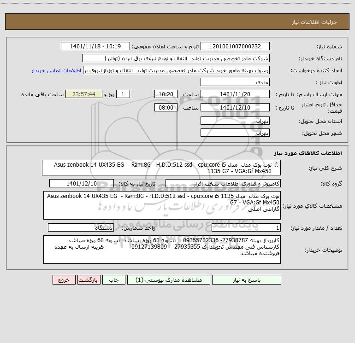This screenshot has width=355, height=343.
Task: Click the مهلت ارسال پاسخ label
Action: pyautogui.click(x=319, y=94)
